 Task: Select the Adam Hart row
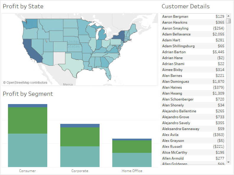point(193,40)
